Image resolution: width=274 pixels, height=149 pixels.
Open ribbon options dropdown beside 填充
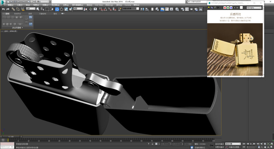[63, 13]
